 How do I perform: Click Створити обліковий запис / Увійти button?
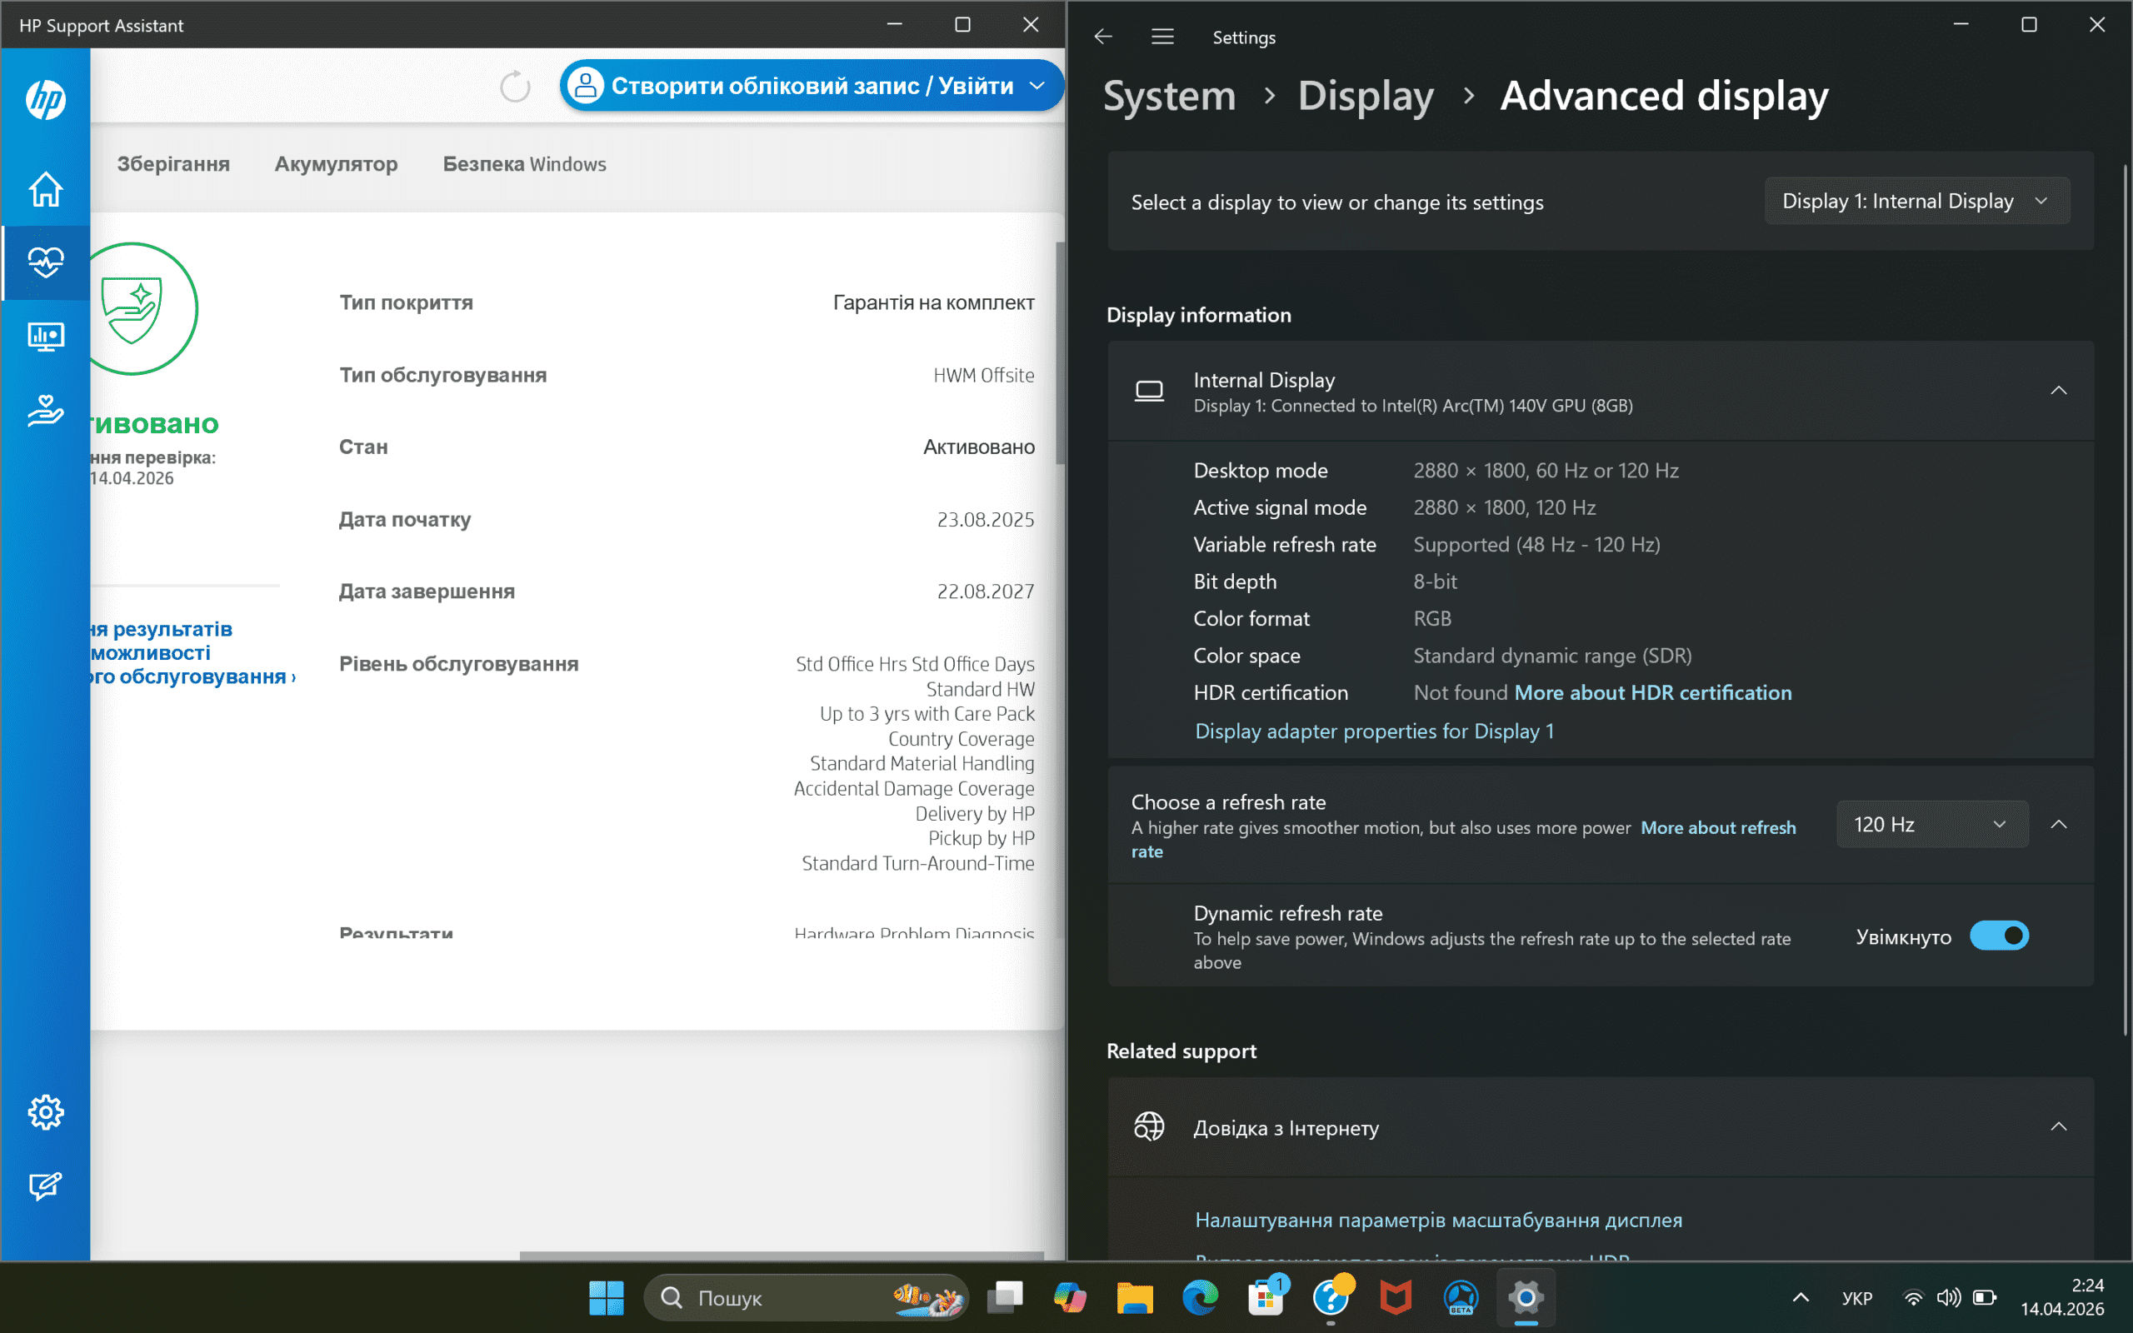click(810, 86)
